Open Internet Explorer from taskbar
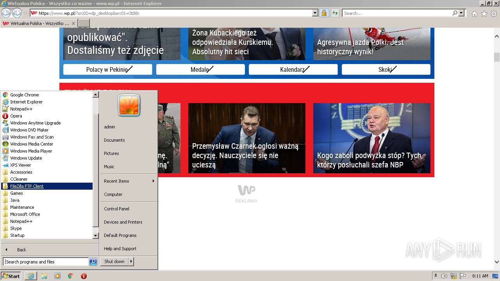 [x=31, y=276]
